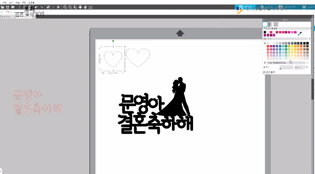
Task: Open the Library tab
Action: point(288,7)
